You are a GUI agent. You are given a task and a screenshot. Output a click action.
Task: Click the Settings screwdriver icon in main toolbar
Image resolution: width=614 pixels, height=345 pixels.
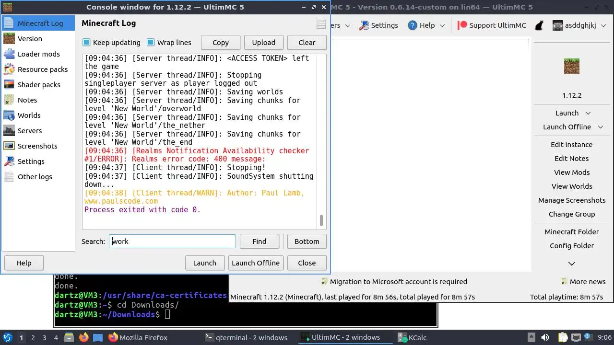[x=365, y=25]
